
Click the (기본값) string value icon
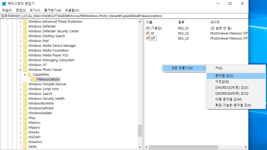coord(148,28)
